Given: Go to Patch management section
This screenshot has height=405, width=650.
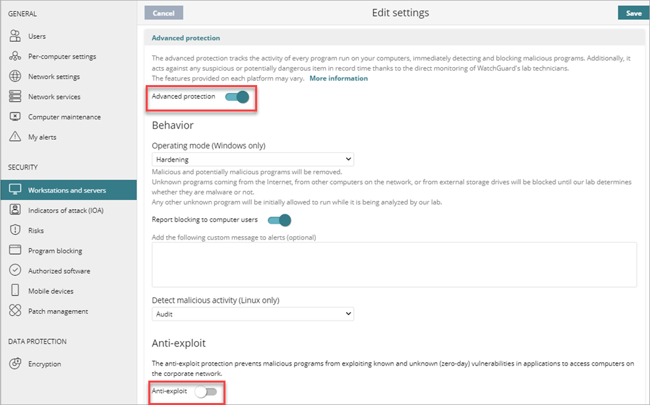Looking at the screenshot, I should coord(57,311).
